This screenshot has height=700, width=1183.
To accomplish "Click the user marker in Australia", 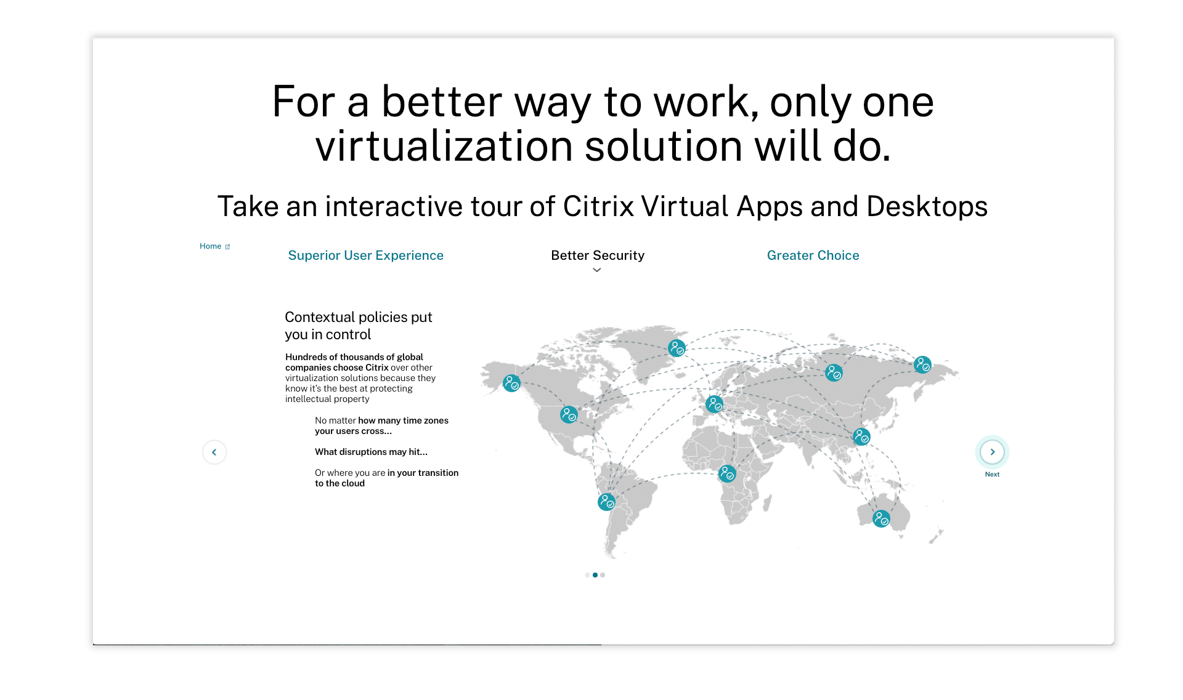I will [881, 519].
